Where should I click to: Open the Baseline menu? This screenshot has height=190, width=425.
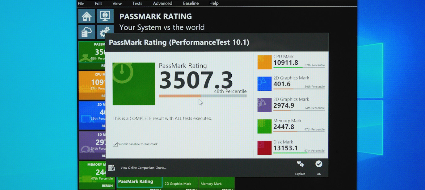click(191, 3)
